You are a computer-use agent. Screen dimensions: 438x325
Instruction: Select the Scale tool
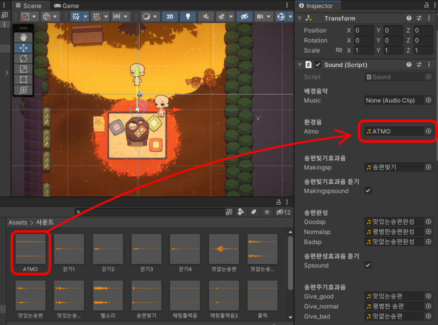click(x=23, y=69)
